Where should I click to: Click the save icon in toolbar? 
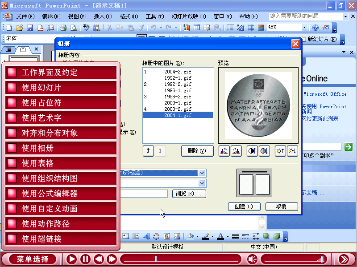coord(30,28)
